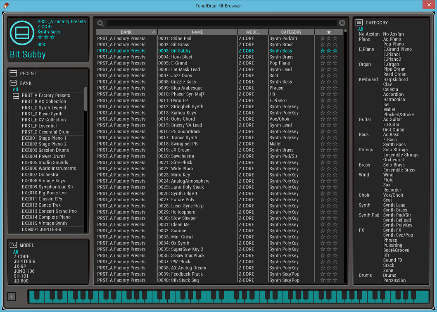This screenshot has width=437, height=312.
Task: Select tone 0035: SuperSaw Key 2
Action: click(181, 249)
